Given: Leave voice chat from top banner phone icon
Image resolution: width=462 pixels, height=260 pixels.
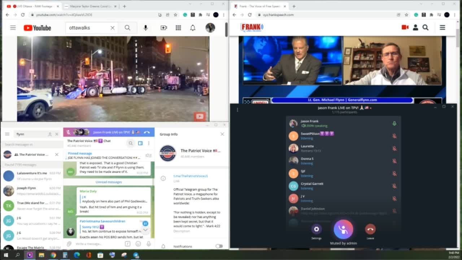Looking at the screenshot, I should coord(147,132).
